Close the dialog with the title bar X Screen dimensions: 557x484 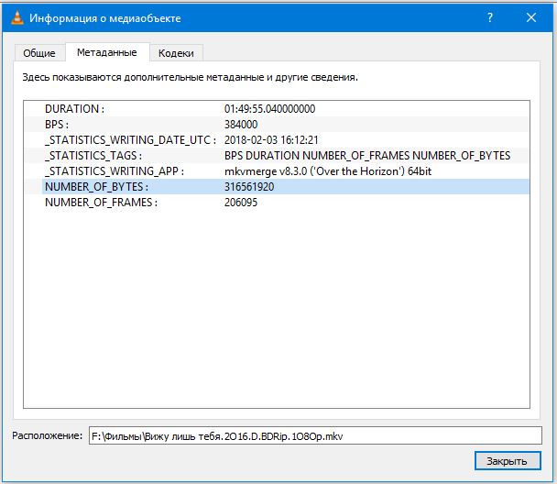pyautogui.click(x=530, y=18)
